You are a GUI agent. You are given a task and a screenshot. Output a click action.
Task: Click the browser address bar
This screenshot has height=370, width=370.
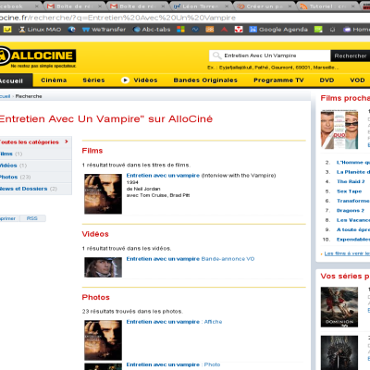(x=185, y=18)
